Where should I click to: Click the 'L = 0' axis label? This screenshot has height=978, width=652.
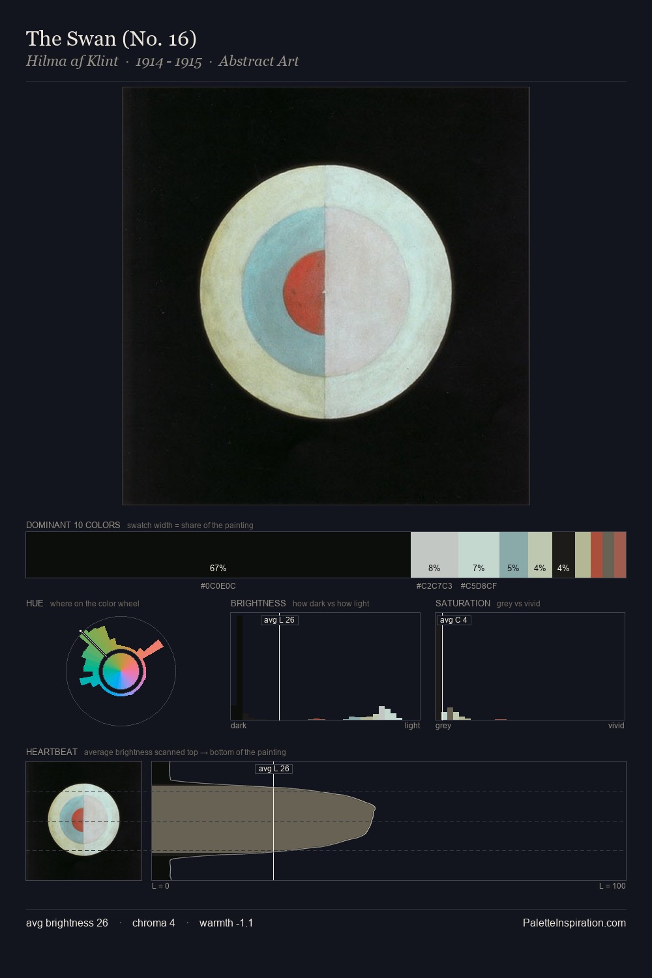coord(160,886)
